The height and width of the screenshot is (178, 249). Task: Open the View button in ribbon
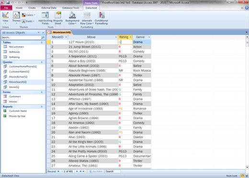point(5,18)
